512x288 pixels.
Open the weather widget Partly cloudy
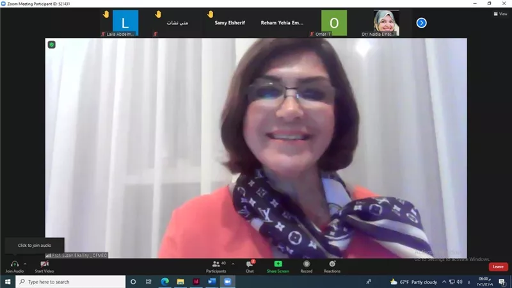[413, 282]
